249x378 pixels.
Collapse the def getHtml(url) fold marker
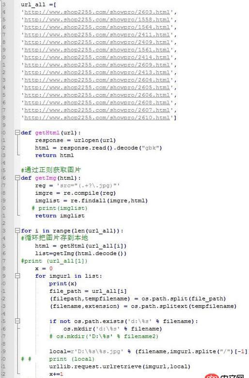coord(17,132)
